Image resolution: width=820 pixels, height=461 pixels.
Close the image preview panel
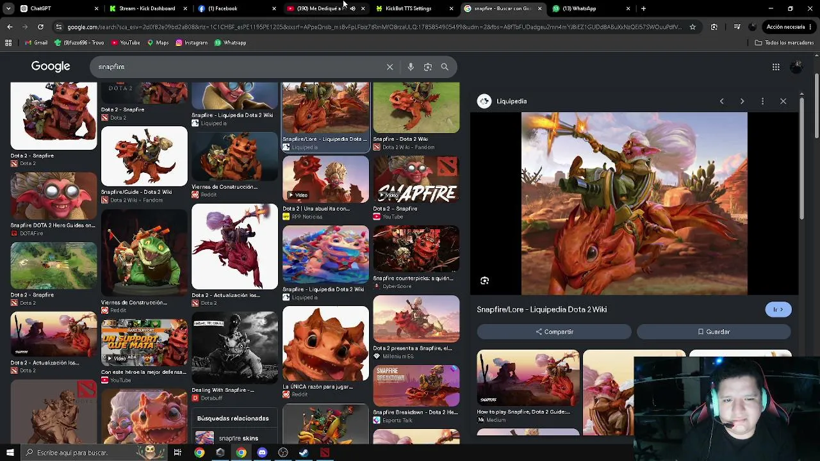[x=783, y=101]
